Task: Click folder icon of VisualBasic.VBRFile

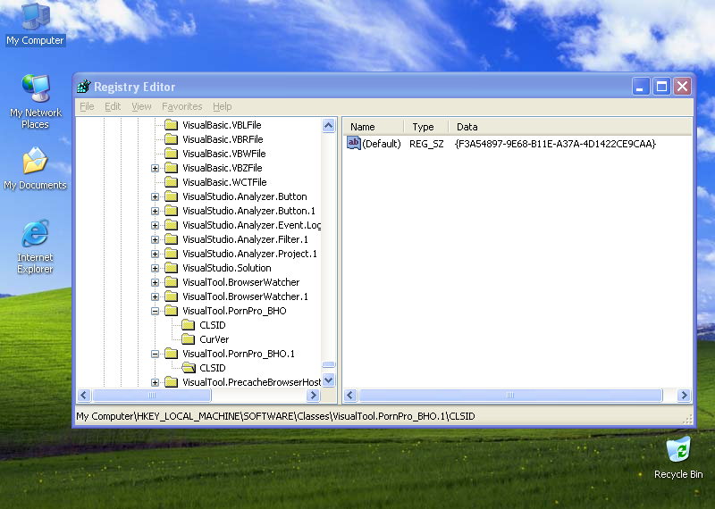Action: (x=171, y=139)
